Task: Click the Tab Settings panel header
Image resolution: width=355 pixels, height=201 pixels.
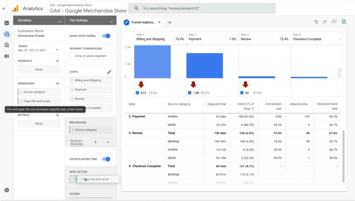Action: (x=90, y=20)
